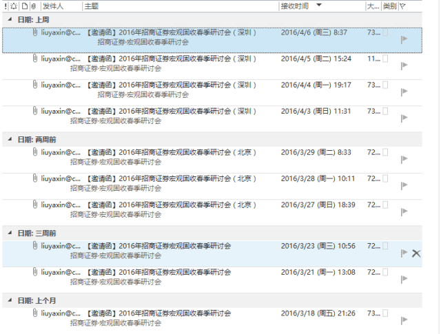Flag the 2016/4/6 8:37 email

click(404, 40)
